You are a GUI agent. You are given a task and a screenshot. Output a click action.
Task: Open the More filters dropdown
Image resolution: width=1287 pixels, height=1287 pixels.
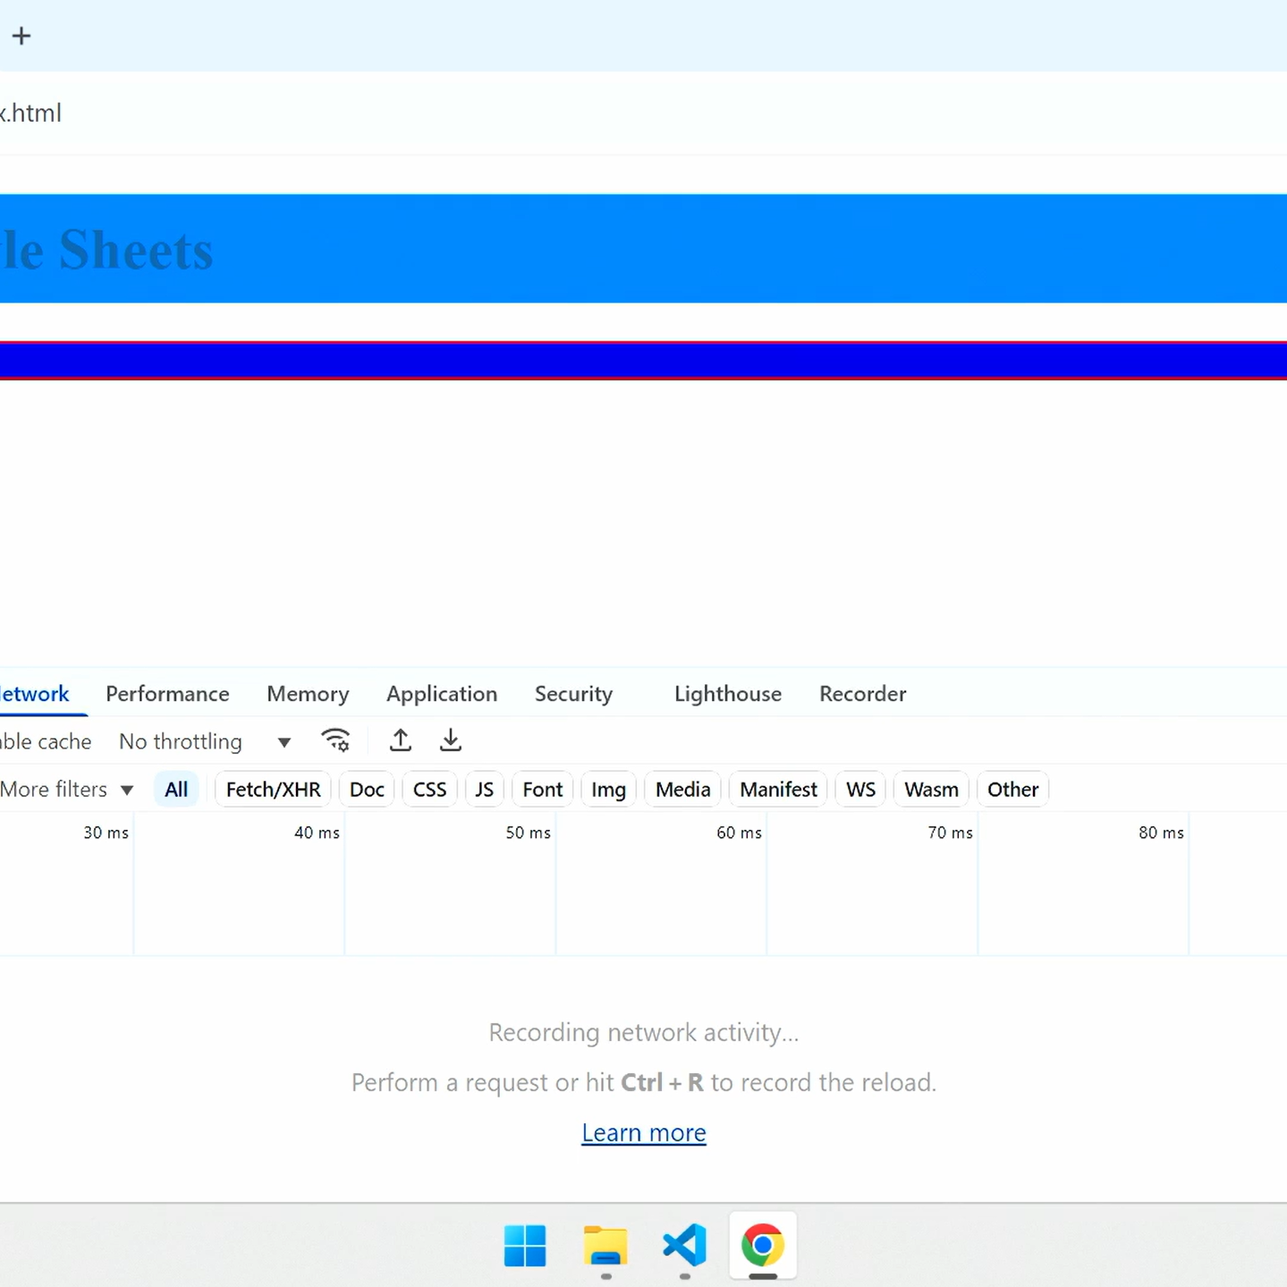67,790
